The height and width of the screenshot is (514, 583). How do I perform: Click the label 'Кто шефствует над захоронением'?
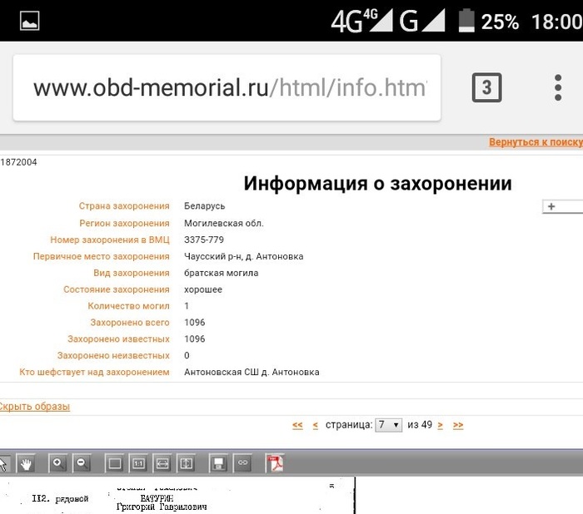click(x=94, y=372)
